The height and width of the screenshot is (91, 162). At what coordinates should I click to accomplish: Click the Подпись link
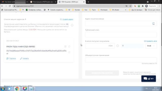coord(11,58)
